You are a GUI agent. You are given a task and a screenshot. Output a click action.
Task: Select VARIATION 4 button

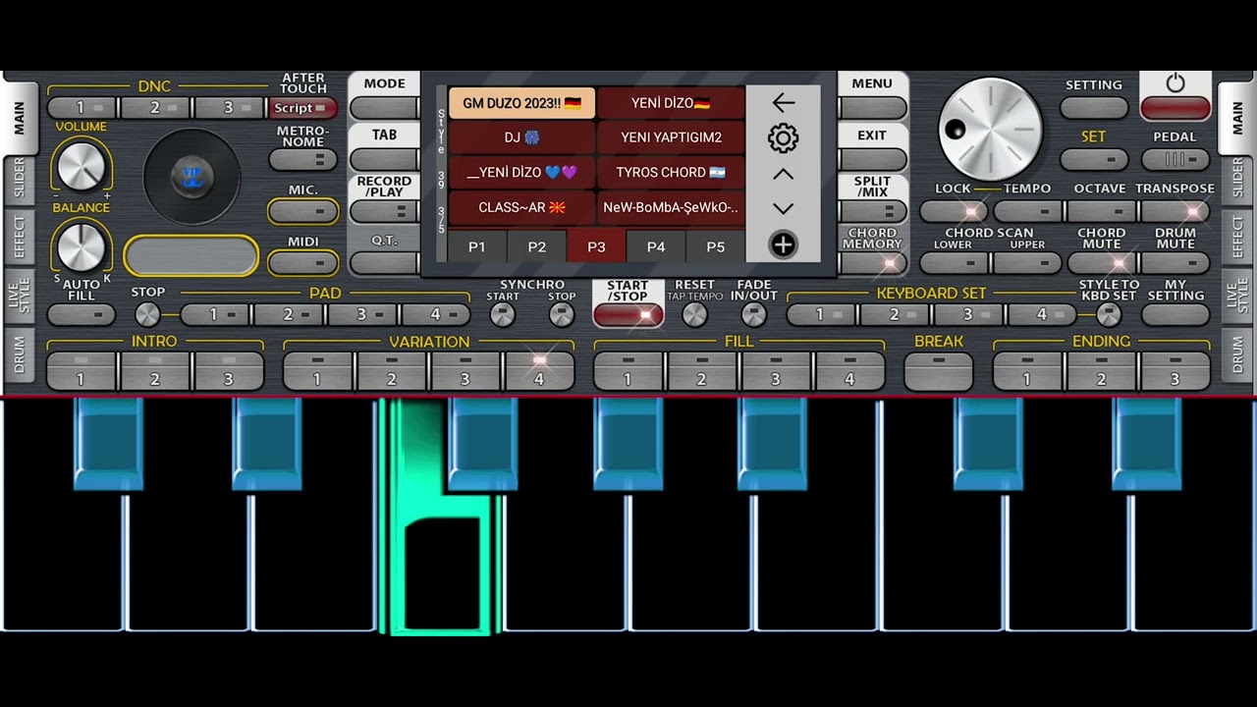click(538, 371)
